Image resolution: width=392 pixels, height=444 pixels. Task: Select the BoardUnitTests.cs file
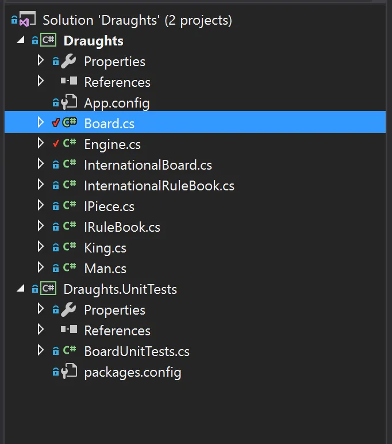pos(136,351)
